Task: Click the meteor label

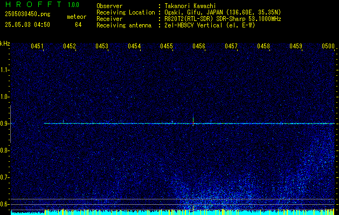Action: (77, 17)
